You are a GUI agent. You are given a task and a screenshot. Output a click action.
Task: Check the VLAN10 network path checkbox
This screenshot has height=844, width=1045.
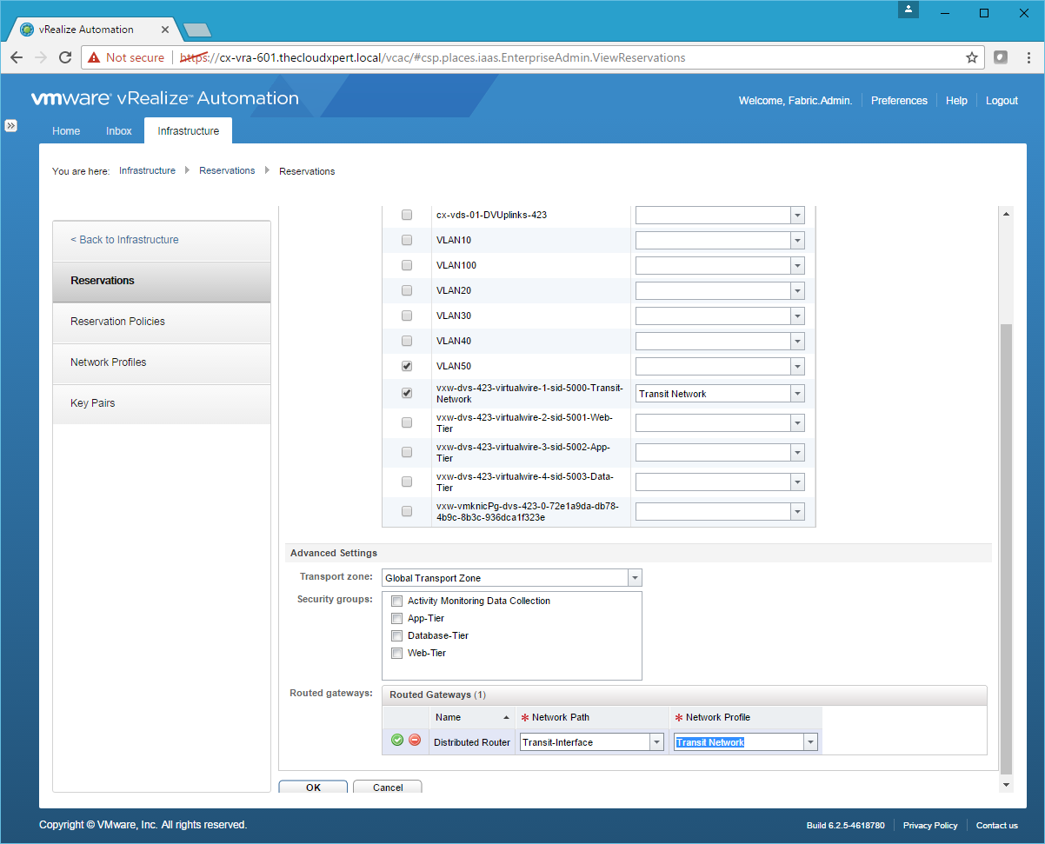click(406, 240)
